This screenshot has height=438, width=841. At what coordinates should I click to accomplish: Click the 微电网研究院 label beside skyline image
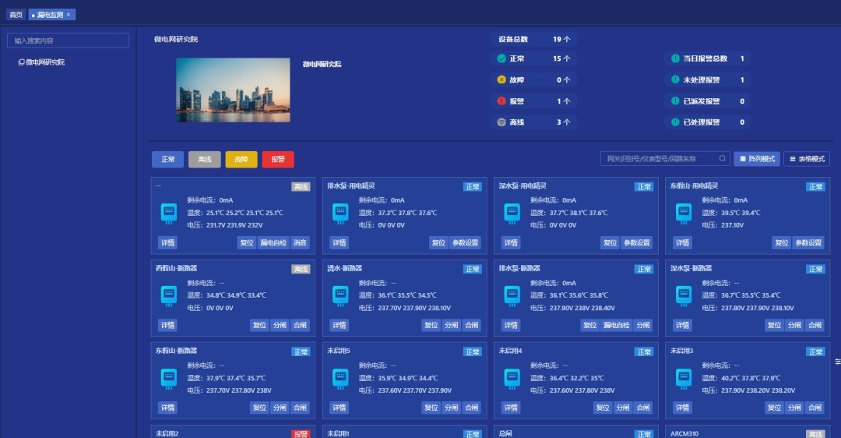click(322, 64)
